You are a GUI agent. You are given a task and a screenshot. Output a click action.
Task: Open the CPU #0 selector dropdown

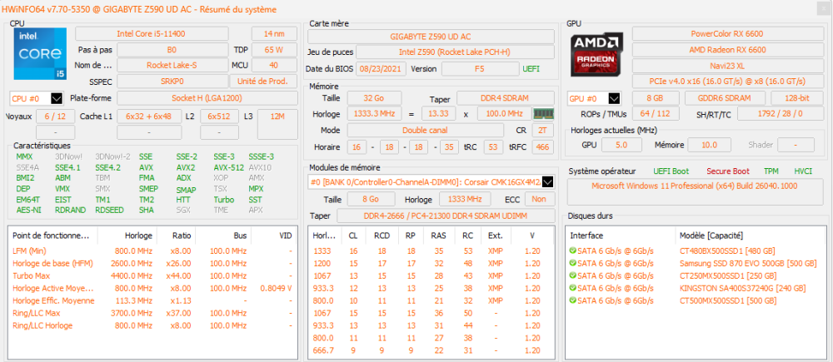click(57, 99)
